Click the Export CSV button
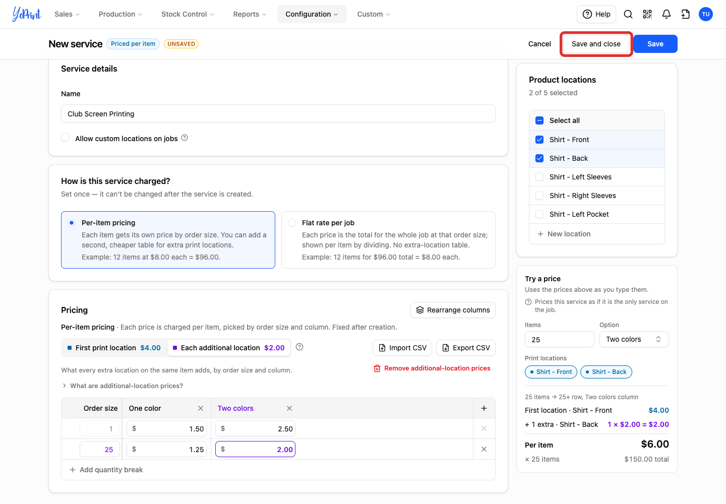The image size is (726, 504). pyautogui.click(x=466, y=348)
